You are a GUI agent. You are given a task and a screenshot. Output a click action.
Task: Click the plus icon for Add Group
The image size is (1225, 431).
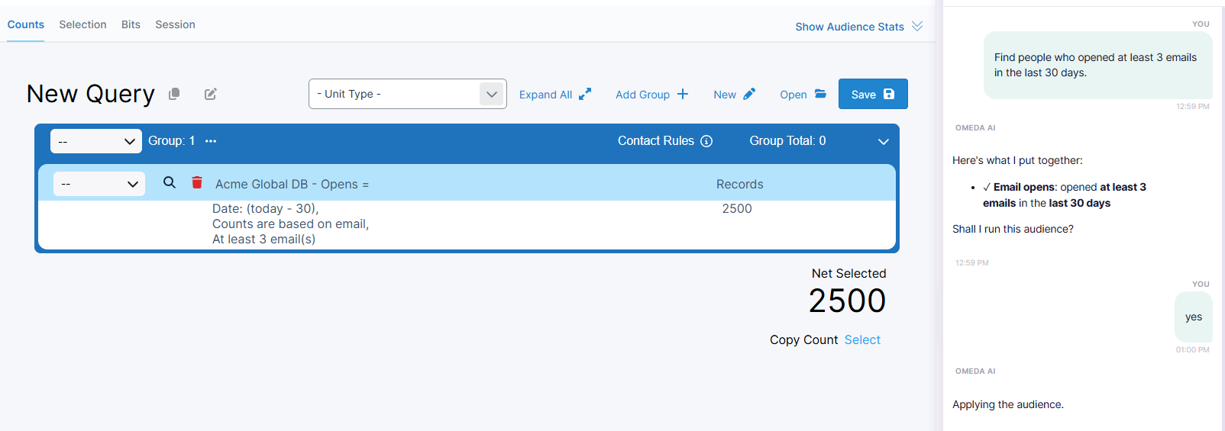(683, 94)
